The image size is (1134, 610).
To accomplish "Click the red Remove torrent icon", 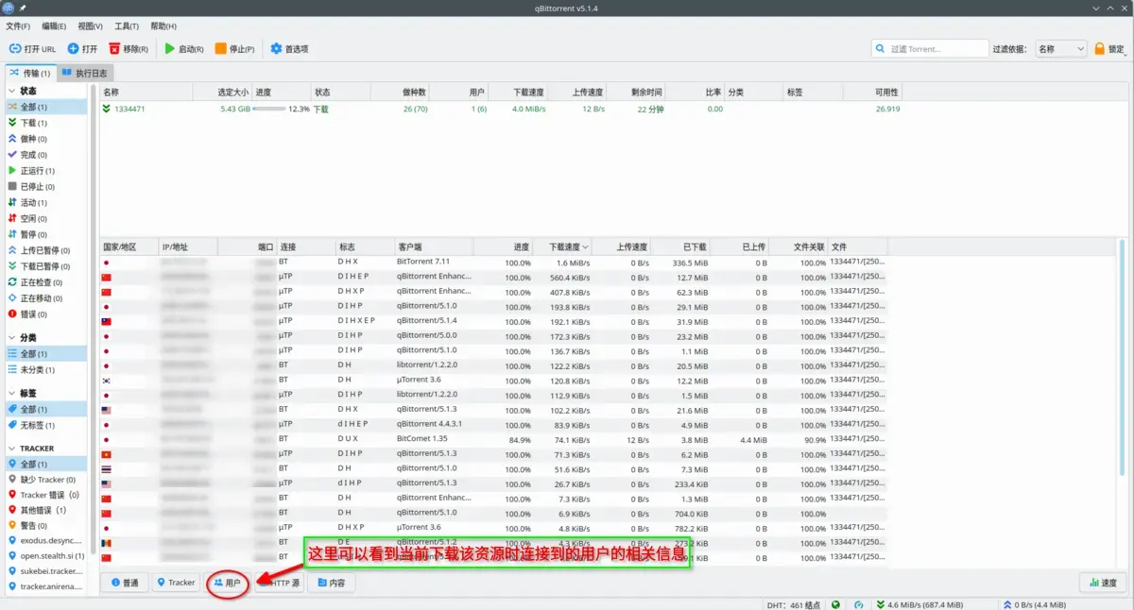I will pos(114,48).
